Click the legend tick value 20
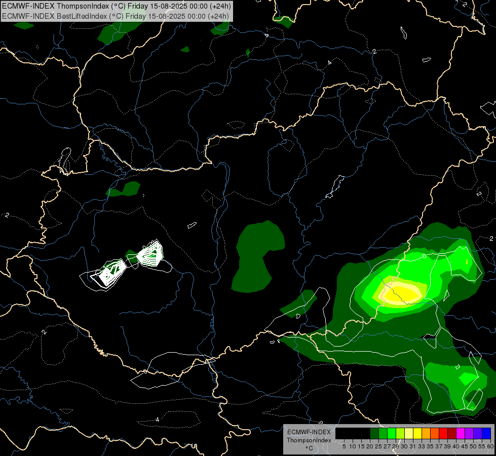496x456 pixels. pyautogui.click(x=370, y=446)
